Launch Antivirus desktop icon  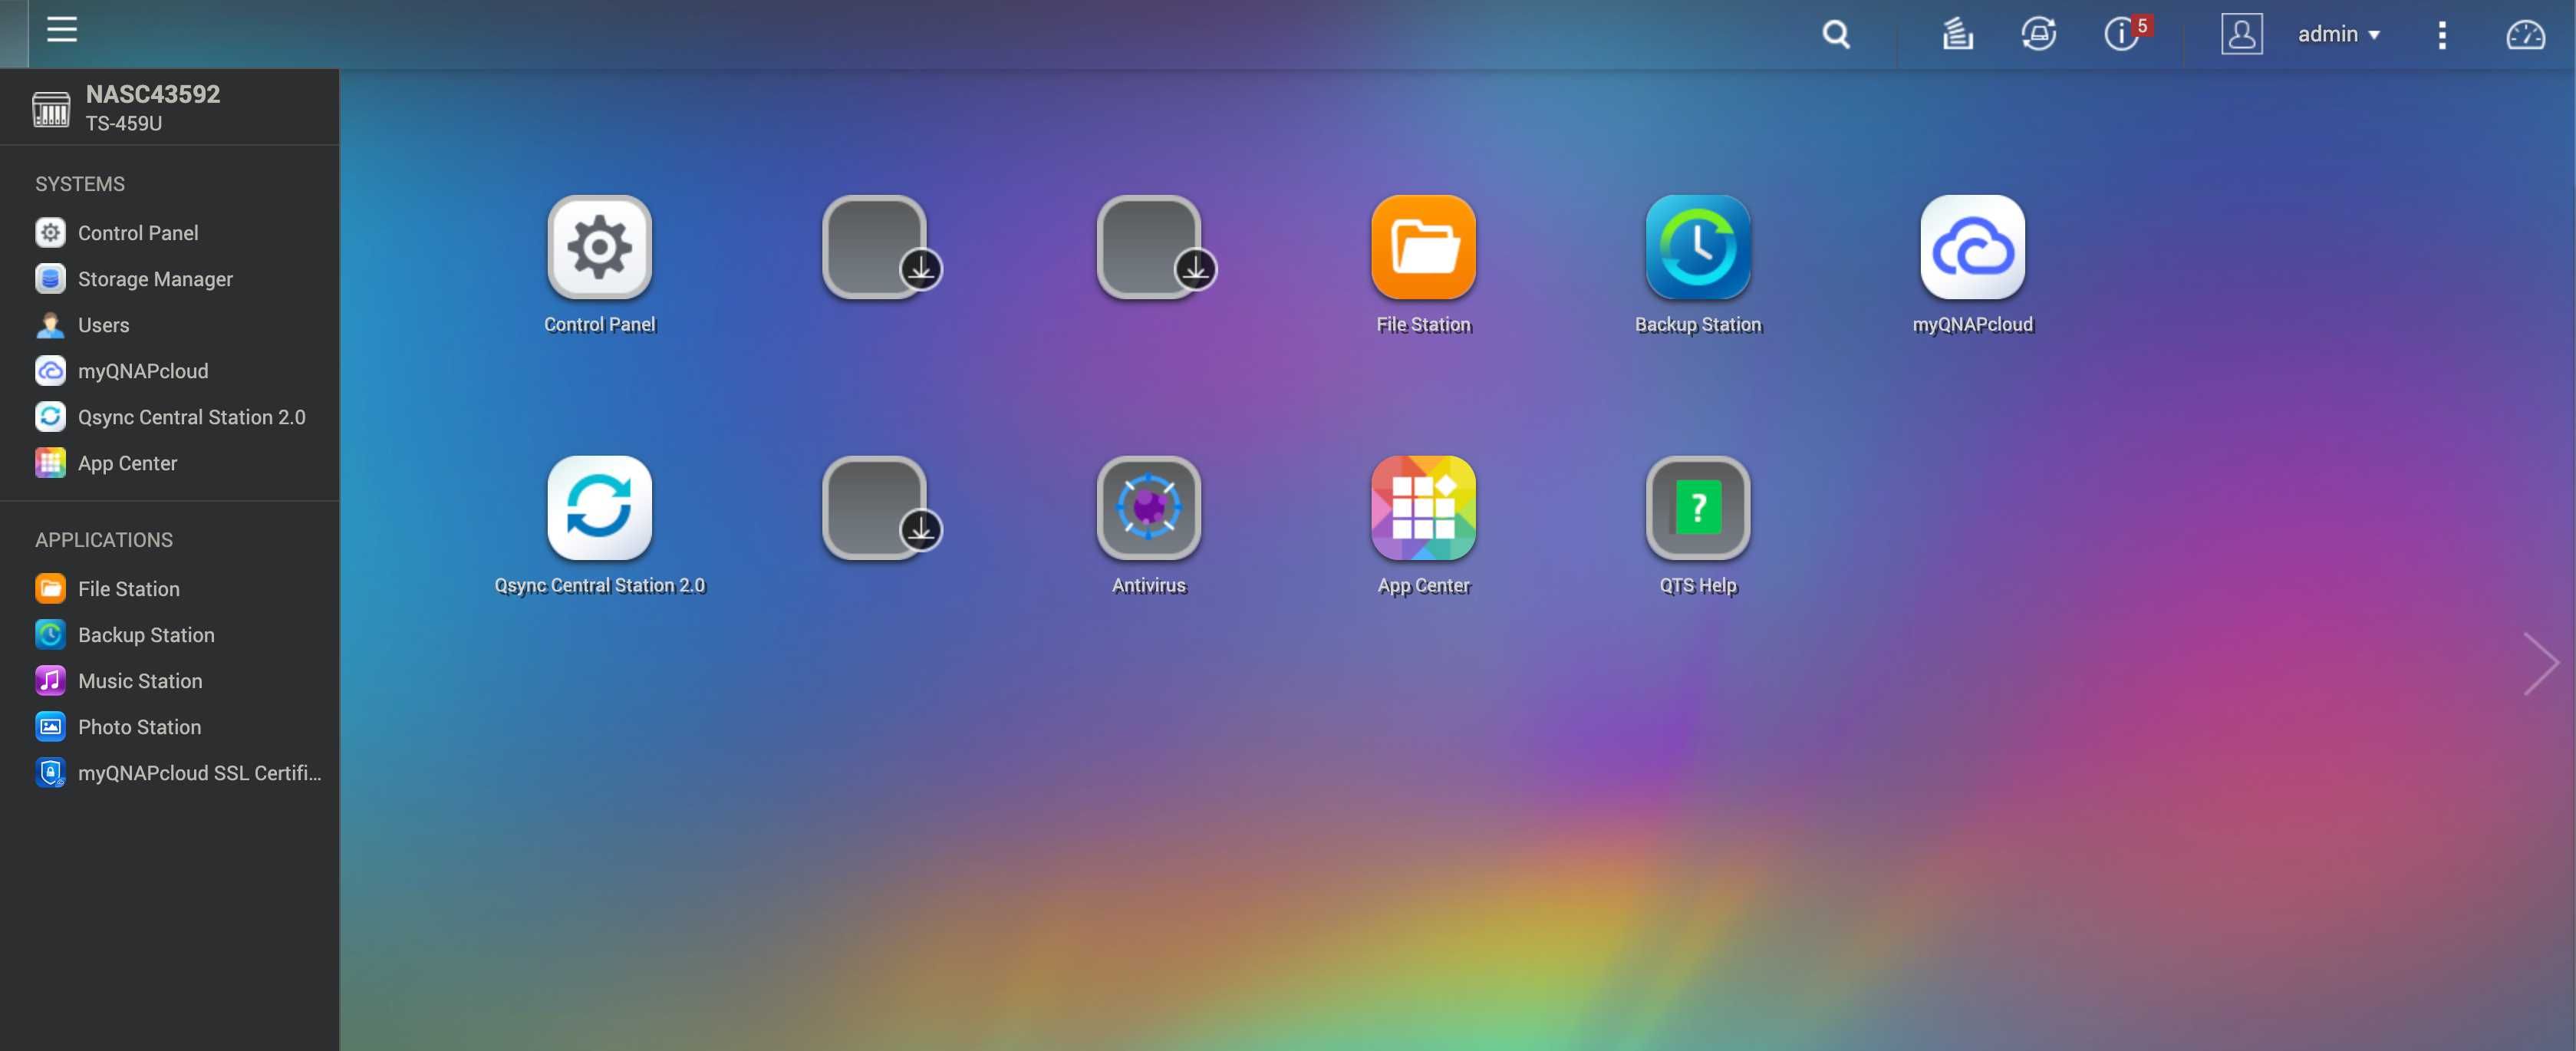click(x=1148, y=508)
